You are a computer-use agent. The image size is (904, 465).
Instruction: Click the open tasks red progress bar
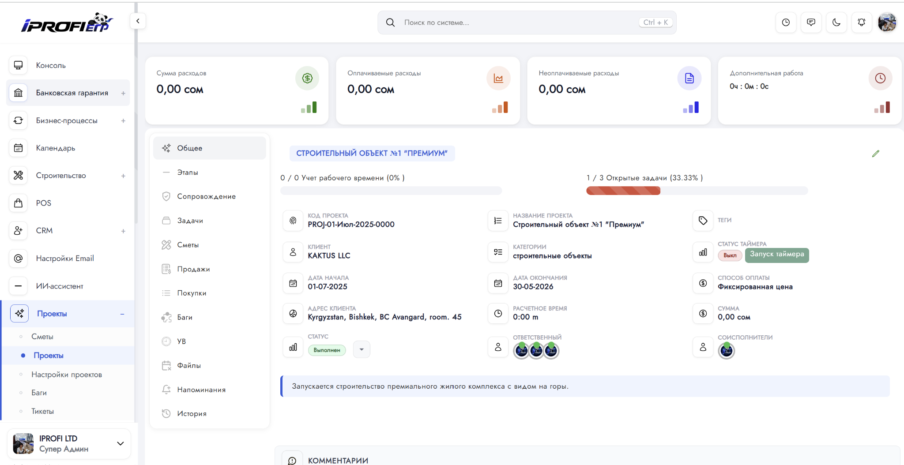tap(623, 191)
